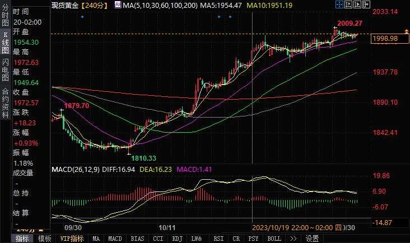Apply the CR indicator
Screen dimensions: 410x243
tap(236, 239)
